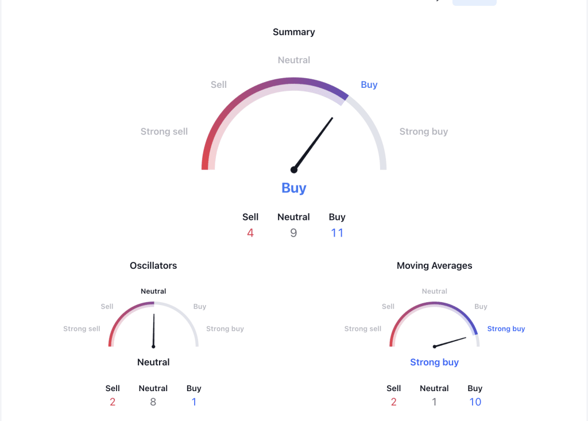The image size is (588, 421).
Task: Click the Summary gauge needle
Action: pyautogui.click(x=314, y=144)
